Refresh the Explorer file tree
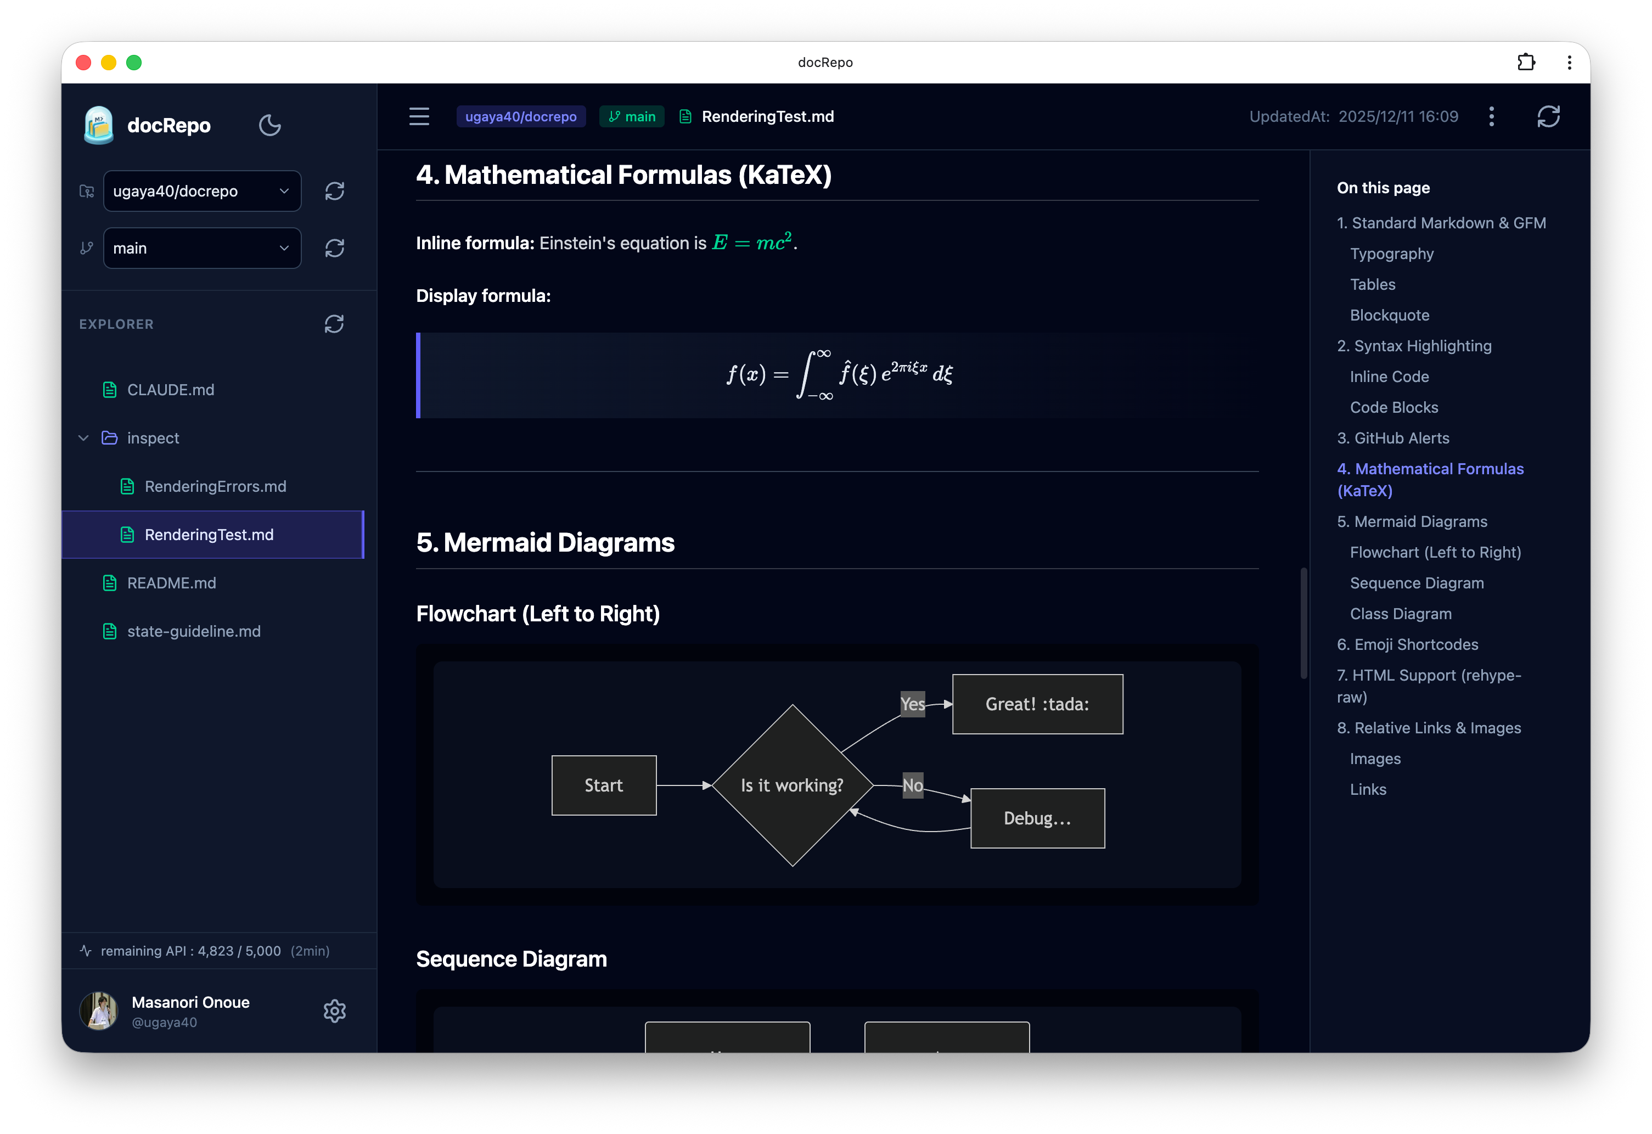This screenshot has height=1134, width=1652. (x=334, y=324)
